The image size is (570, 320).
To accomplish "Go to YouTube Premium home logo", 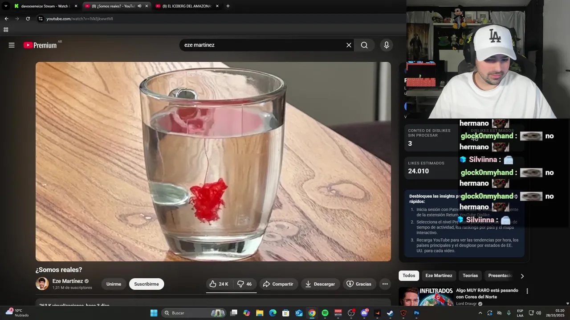I will click(41, 45).
